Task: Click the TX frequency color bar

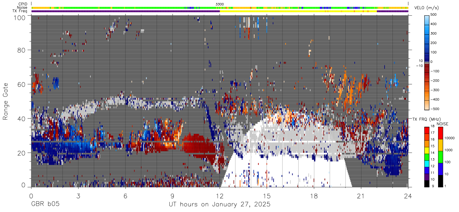Action: click(427, 157)
